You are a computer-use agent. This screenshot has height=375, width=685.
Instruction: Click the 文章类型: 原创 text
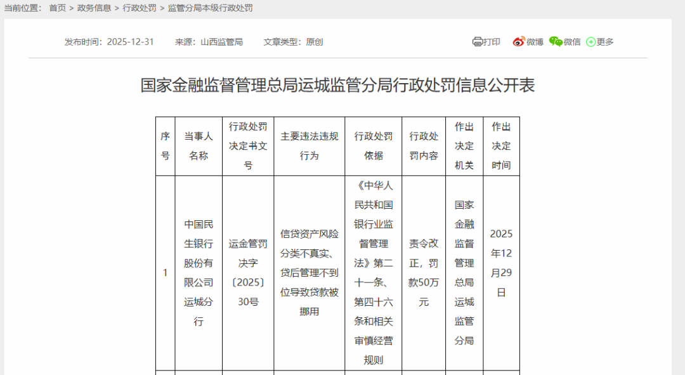[292, 42]
